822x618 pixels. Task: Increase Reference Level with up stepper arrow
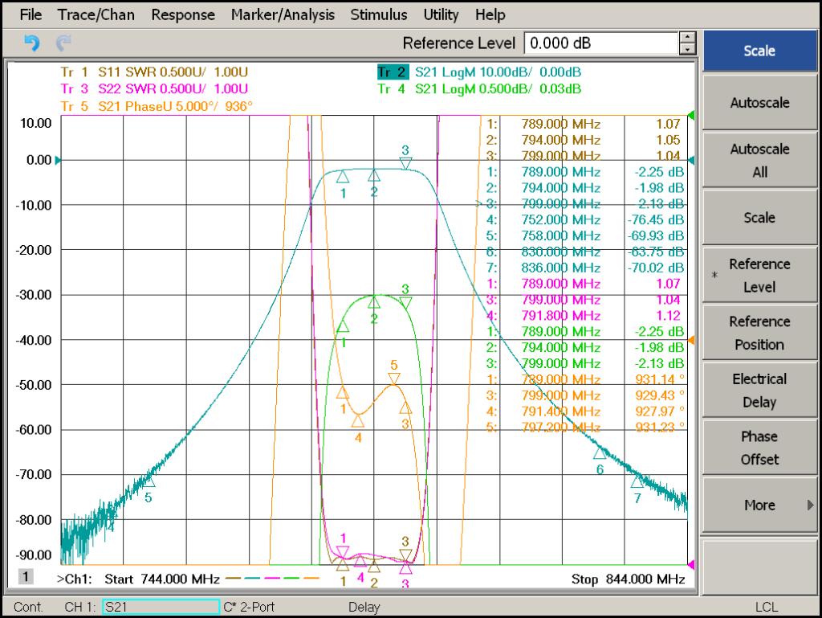coord(687,37)
